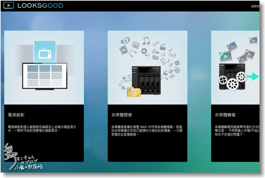Click the 多媒體轉檔 description paragraph
Screen dimensions: 265x178
pyautogui.click(x=237, y=131)
